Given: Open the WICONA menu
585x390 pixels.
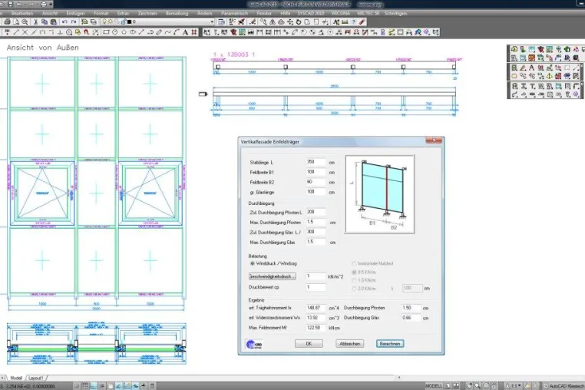Looking at the screenshot, I should point(340,13).
